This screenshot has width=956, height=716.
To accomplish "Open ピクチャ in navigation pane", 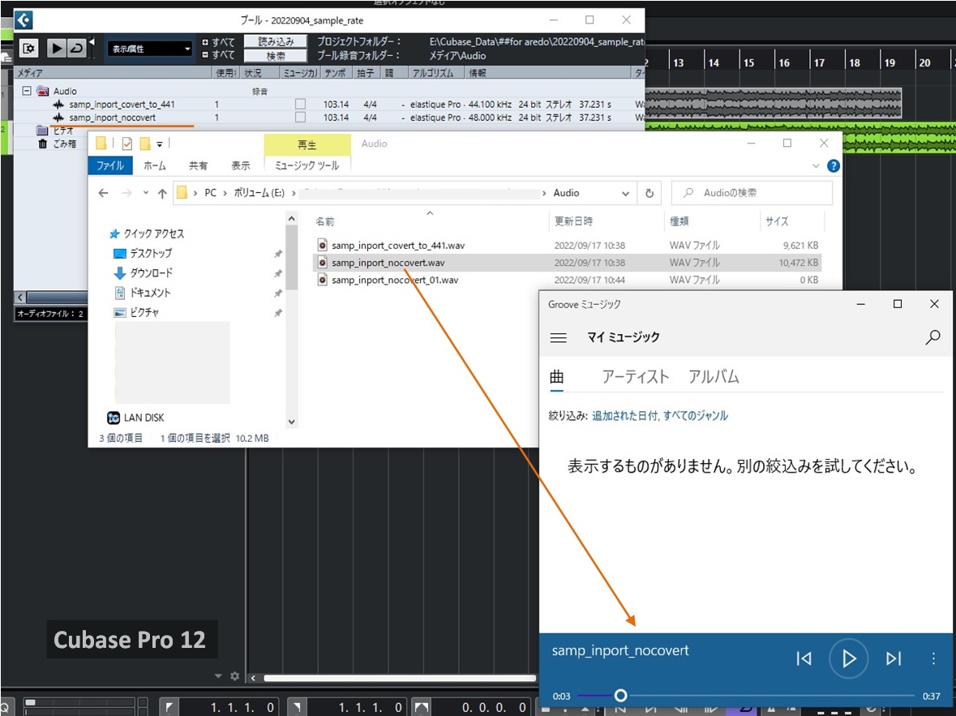I will 136,312.
